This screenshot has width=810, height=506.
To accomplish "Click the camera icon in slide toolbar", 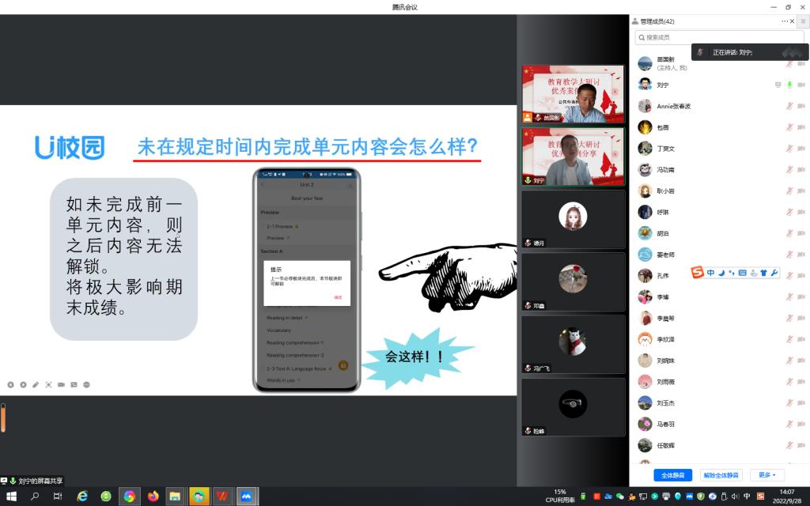I will (x=61, y=385).
